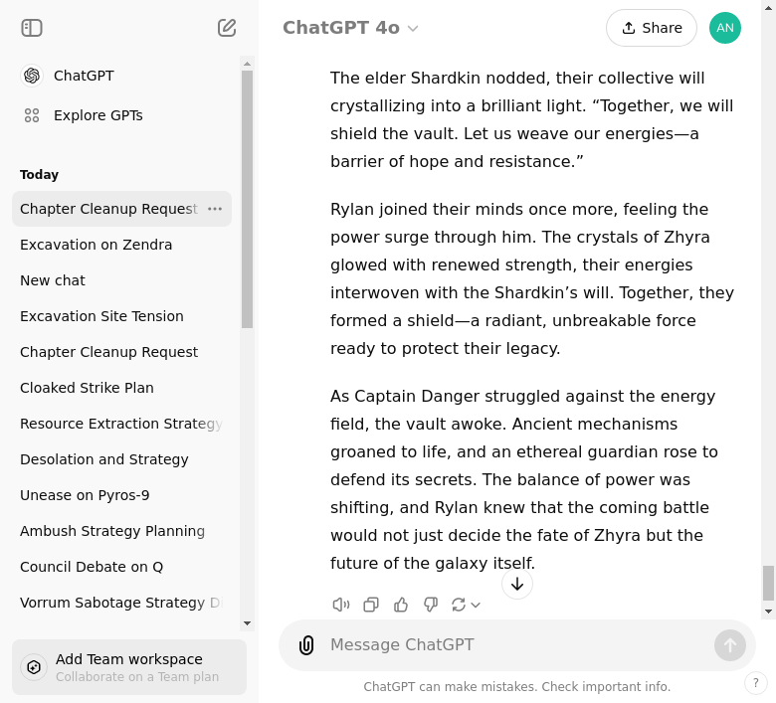Give the response a thumbs down

431,605
